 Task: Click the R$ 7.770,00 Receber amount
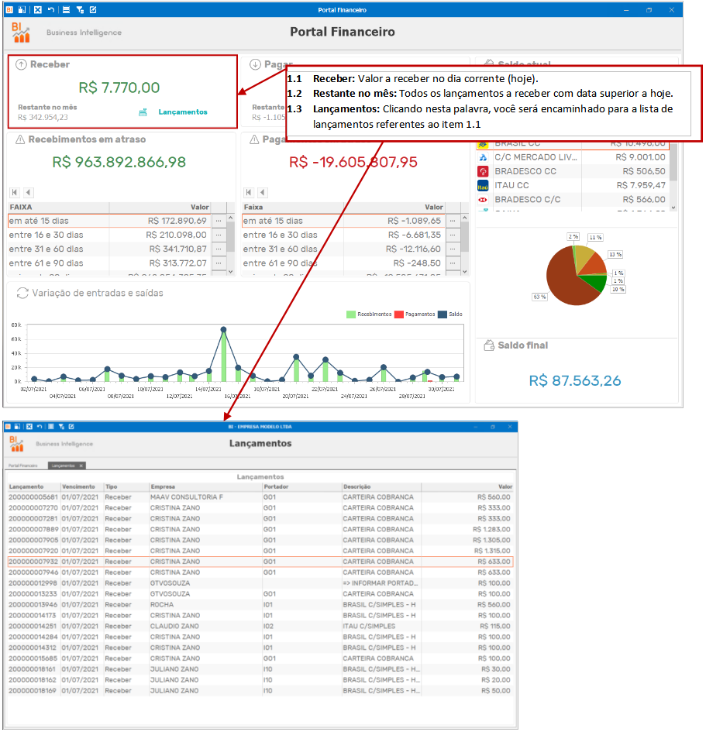119,88
